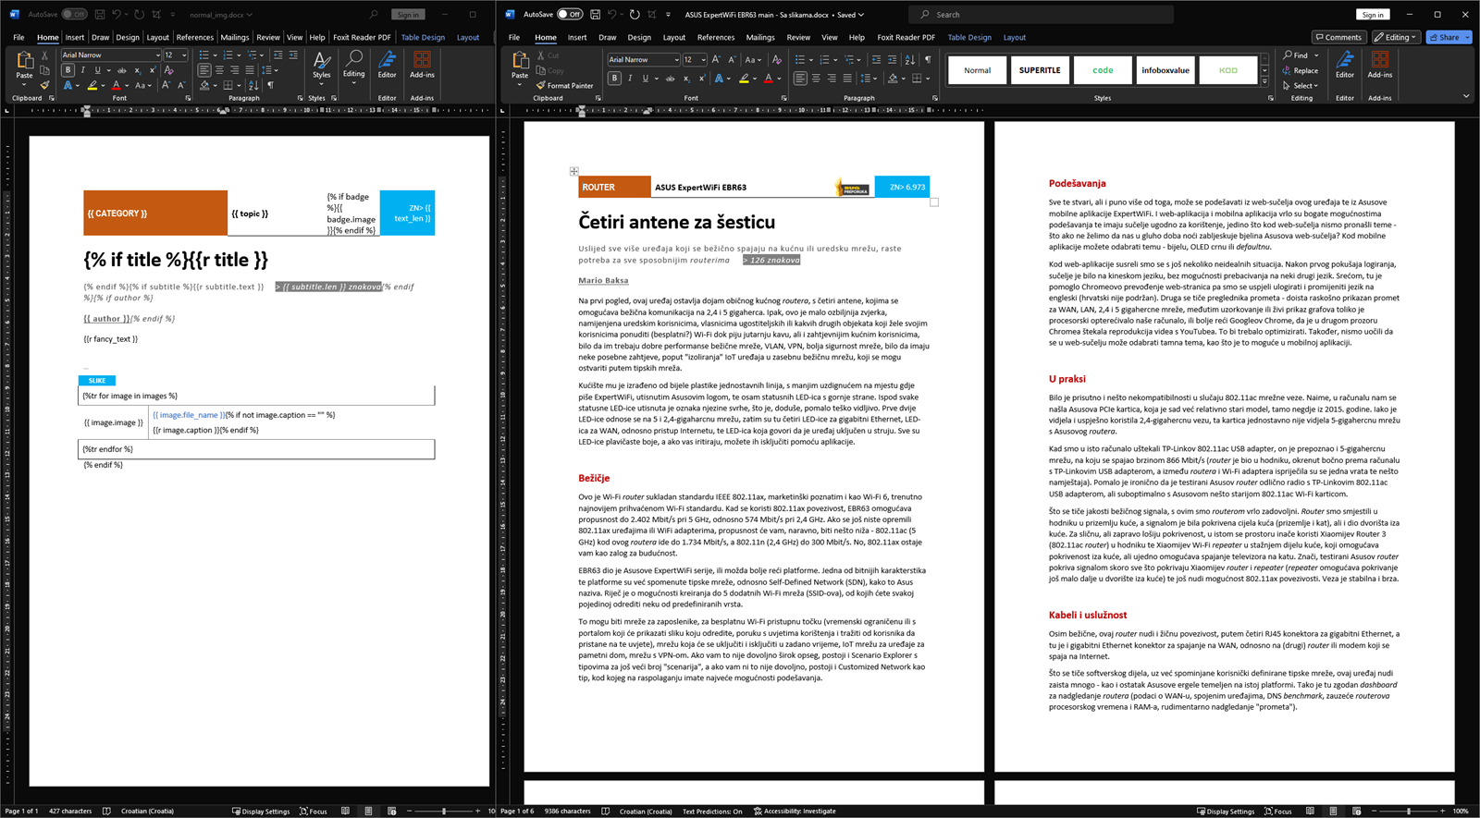The width and height of the screenshot is (1480, 818).
Task: Toggle AutoSave switch in normal_img.docx window
Action: [x=74, y=15]
